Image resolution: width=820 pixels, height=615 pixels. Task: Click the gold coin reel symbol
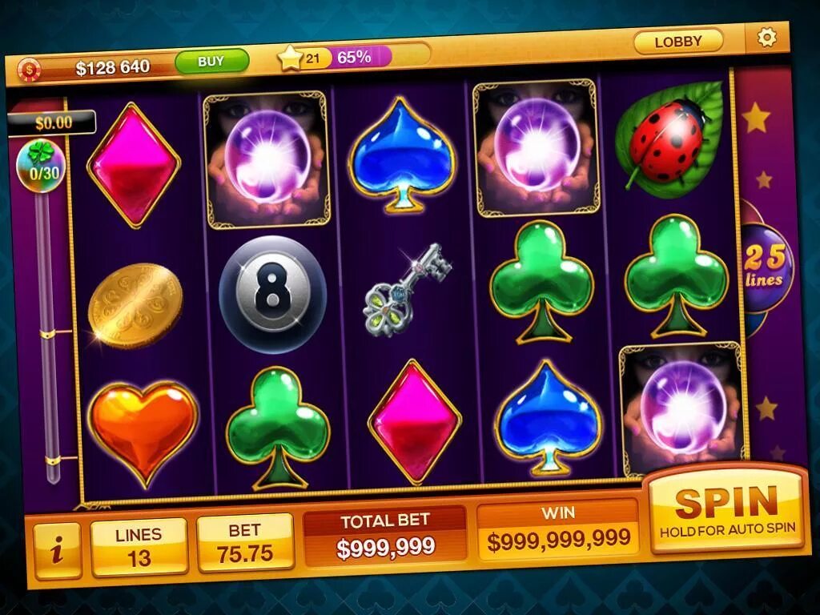[135, 305]
